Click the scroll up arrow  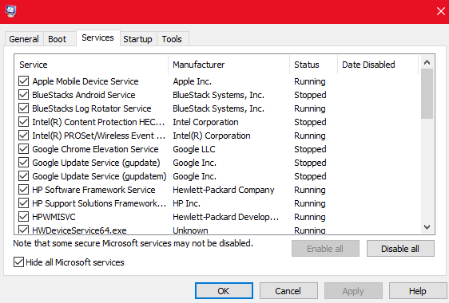[x=427, y=62]
